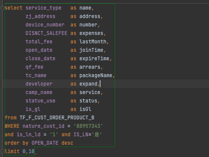Image resolution: width=209 pixels, height=157 pixels.
Task: Click the alias 'packageName'
Action: pyautogui.click(x=96, y=76)
